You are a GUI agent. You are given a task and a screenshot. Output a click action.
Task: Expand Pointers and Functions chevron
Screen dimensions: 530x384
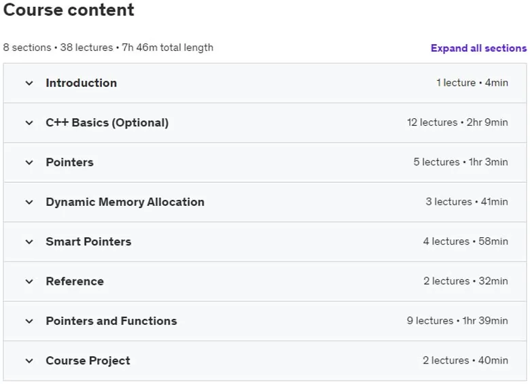[x=29, y=321]
